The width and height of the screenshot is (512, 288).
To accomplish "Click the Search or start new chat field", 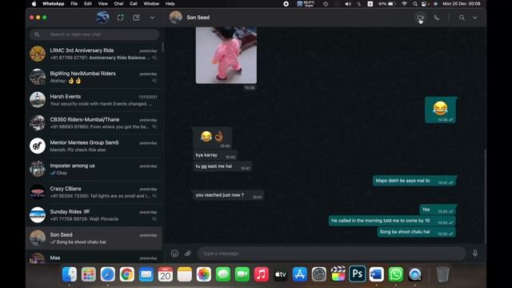I will pos(94,34).
